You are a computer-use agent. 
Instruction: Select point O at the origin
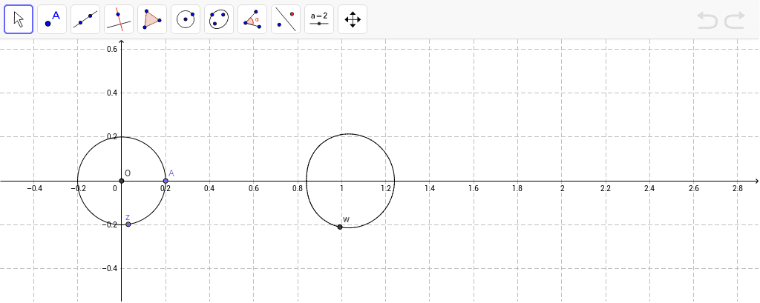click(122, 181)
